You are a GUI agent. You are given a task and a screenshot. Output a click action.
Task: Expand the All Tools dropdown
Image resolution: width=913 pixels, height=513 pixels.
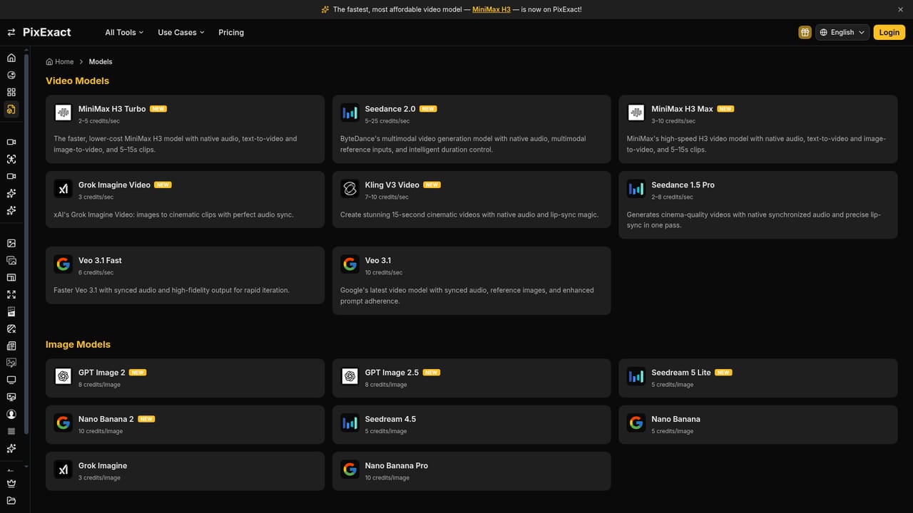click(124, 32)
